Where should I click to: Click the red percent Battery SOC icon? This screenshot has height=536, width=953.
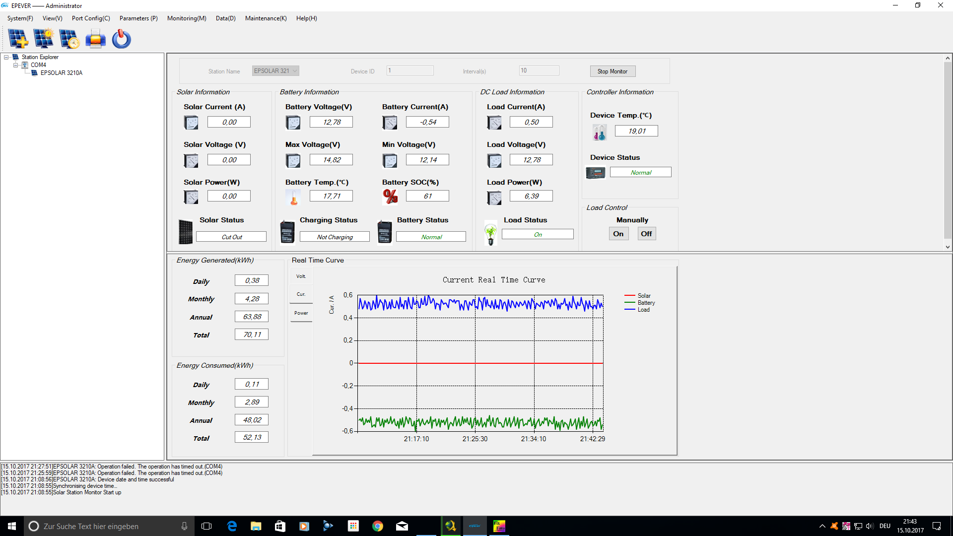tap(390, 196)
